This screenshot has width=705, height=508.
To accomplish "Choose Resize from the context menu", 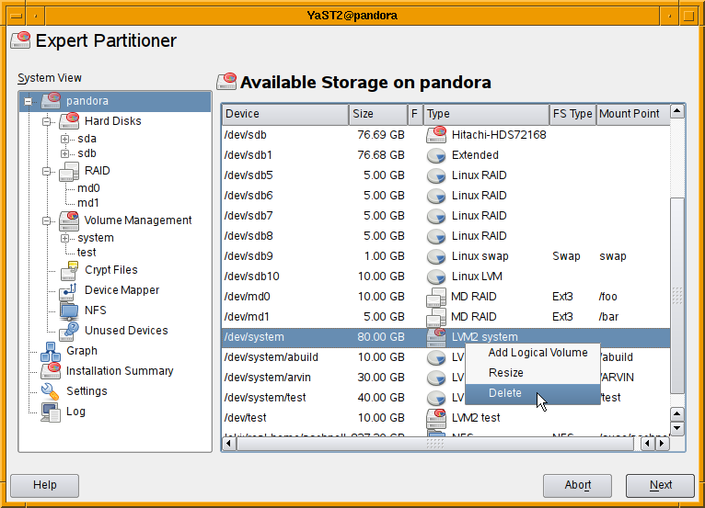I will pos(533,373).
